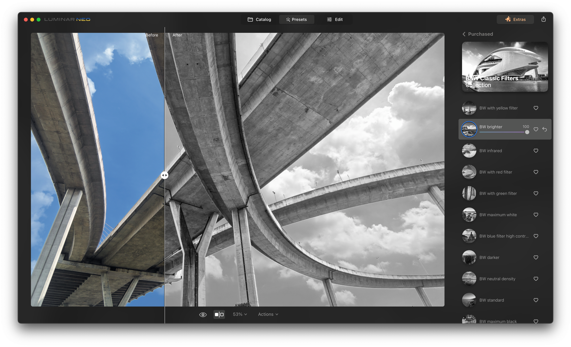
Task: Favorite the BW with red filter preset
Action: click(x=536, y=172)
